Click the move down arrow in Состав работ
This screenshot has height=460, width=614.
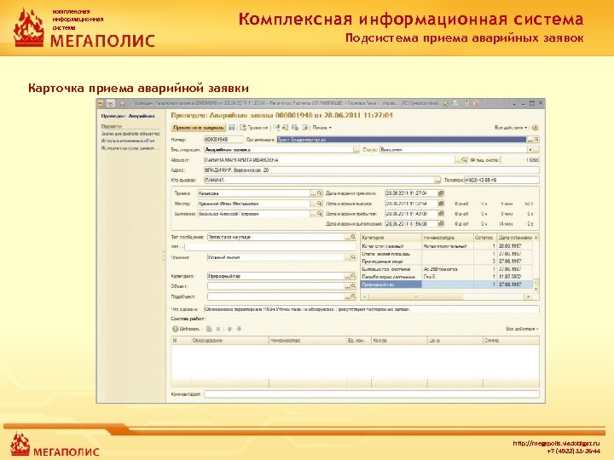click(x=239, y=329)
